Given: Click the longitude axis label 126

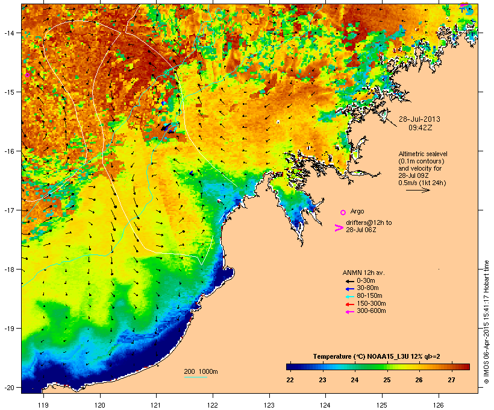Looking at the screenshot, I should [x=438, y=405].
